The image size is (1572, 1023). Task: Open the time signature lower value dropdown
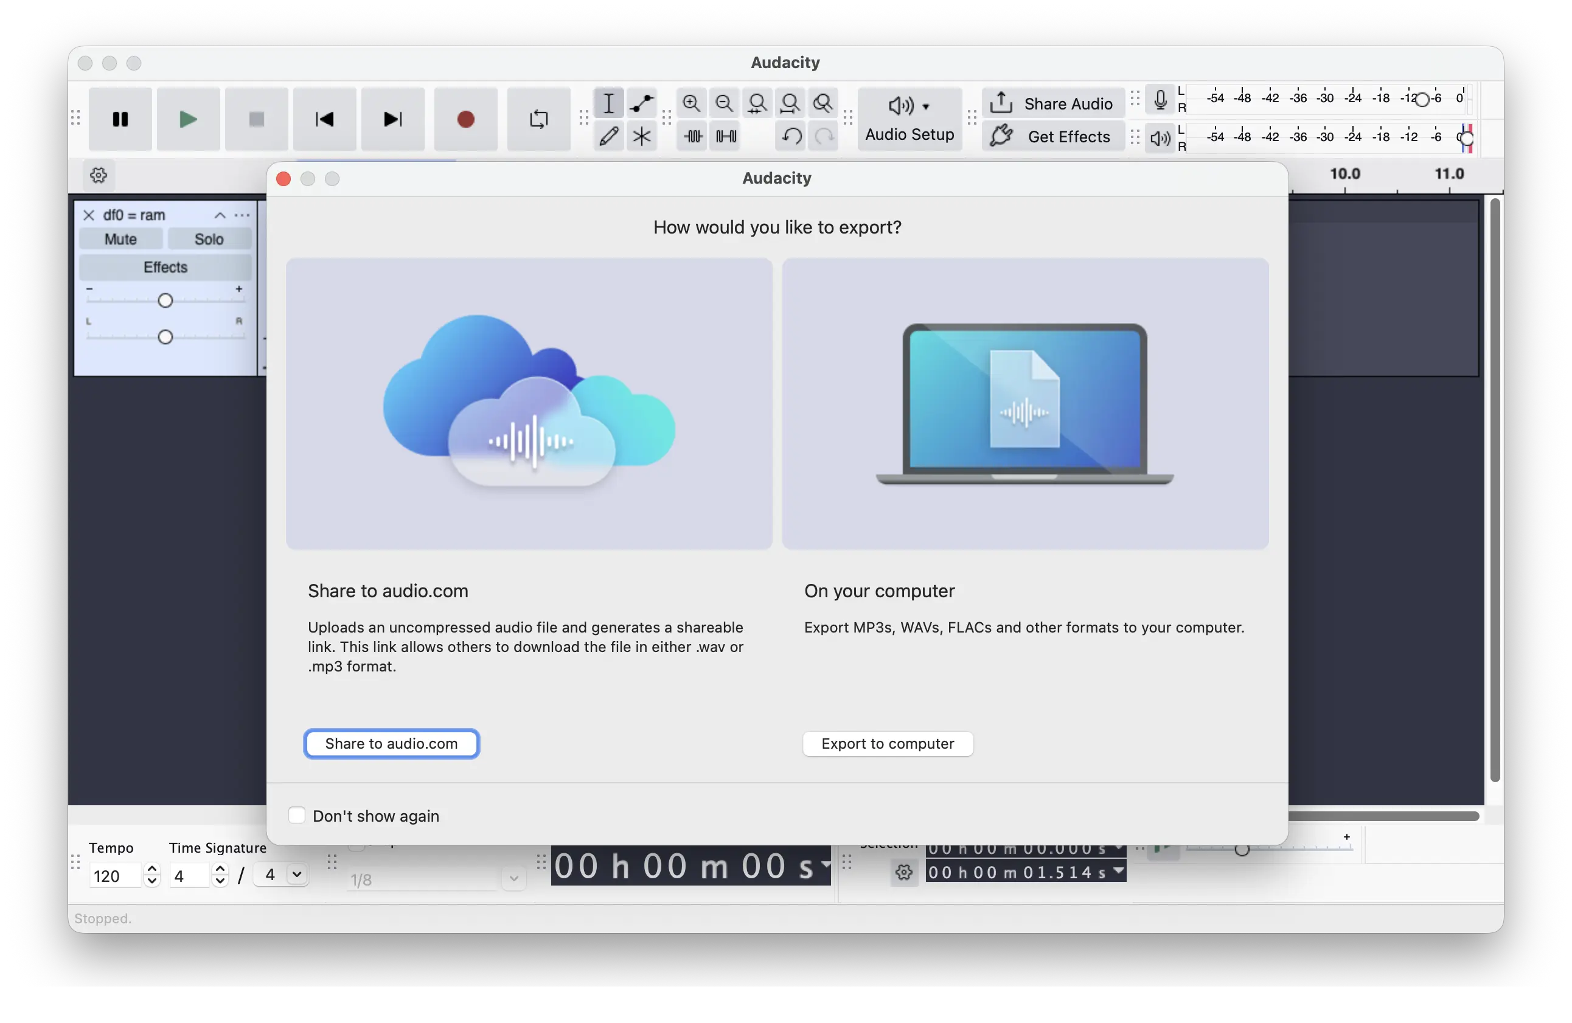pos(282,875)
